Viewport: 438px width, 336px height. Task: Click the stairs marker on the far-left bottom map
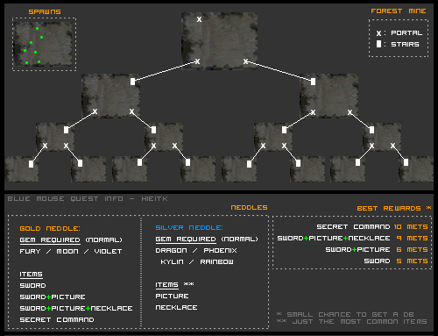pyautogui.click(x=32, y=164)
